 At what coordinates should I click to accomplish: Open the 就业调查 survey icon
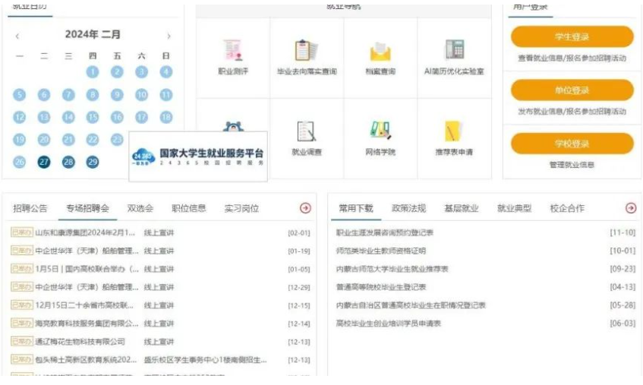pos(306,131)
